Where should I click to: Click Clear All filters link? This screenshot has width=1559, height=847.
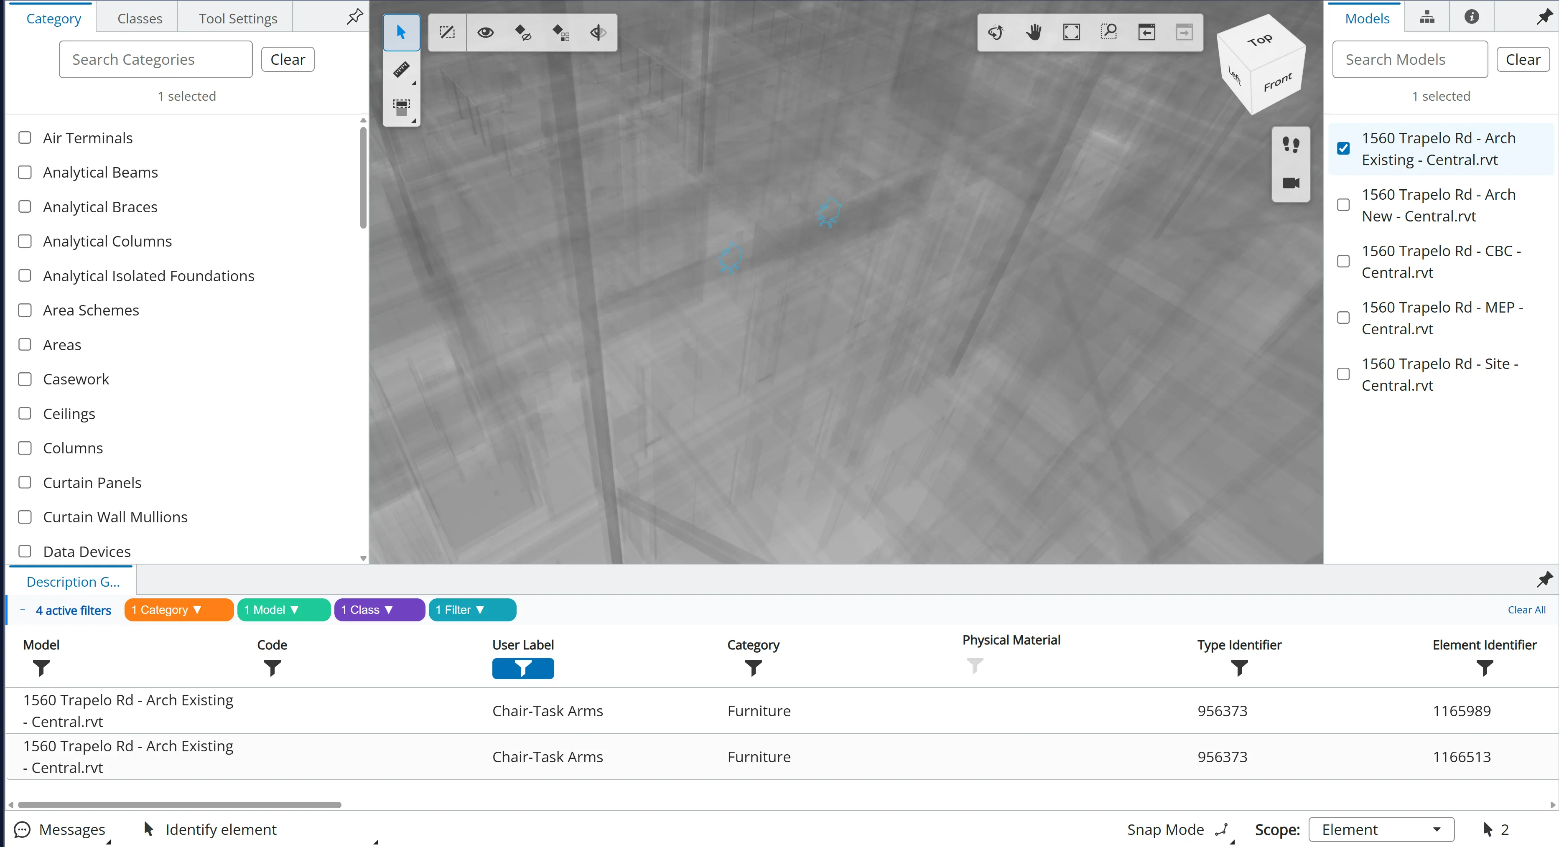click(x=1526, y=610)
